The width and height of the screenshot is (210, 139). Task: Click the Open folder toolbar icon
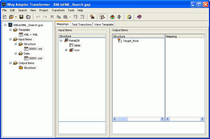click(x=11, y=17)
